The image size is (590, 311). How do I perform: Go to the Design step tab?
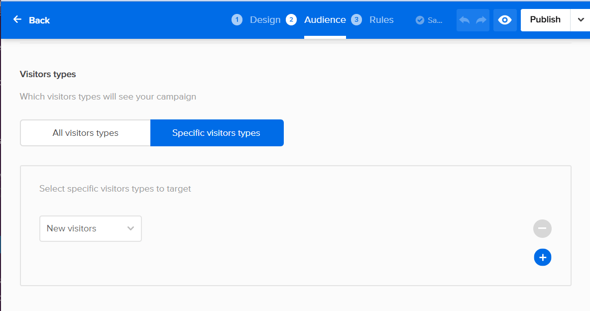(x=265, y=20)
